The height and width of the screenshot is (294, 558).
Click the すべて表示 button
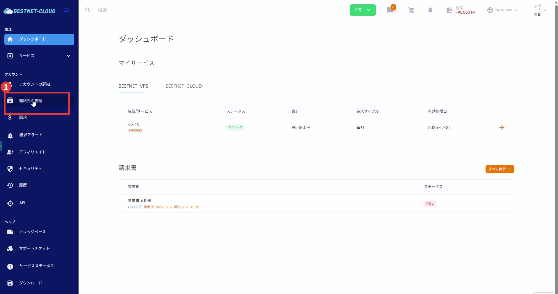click(500, 169)
